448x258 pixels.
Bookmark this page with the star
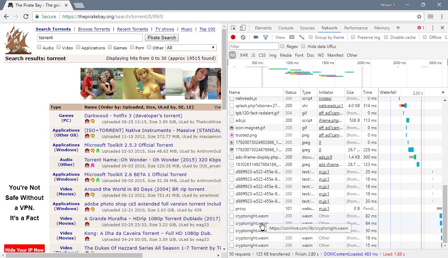pyautogui.click(x=419, y=16)
